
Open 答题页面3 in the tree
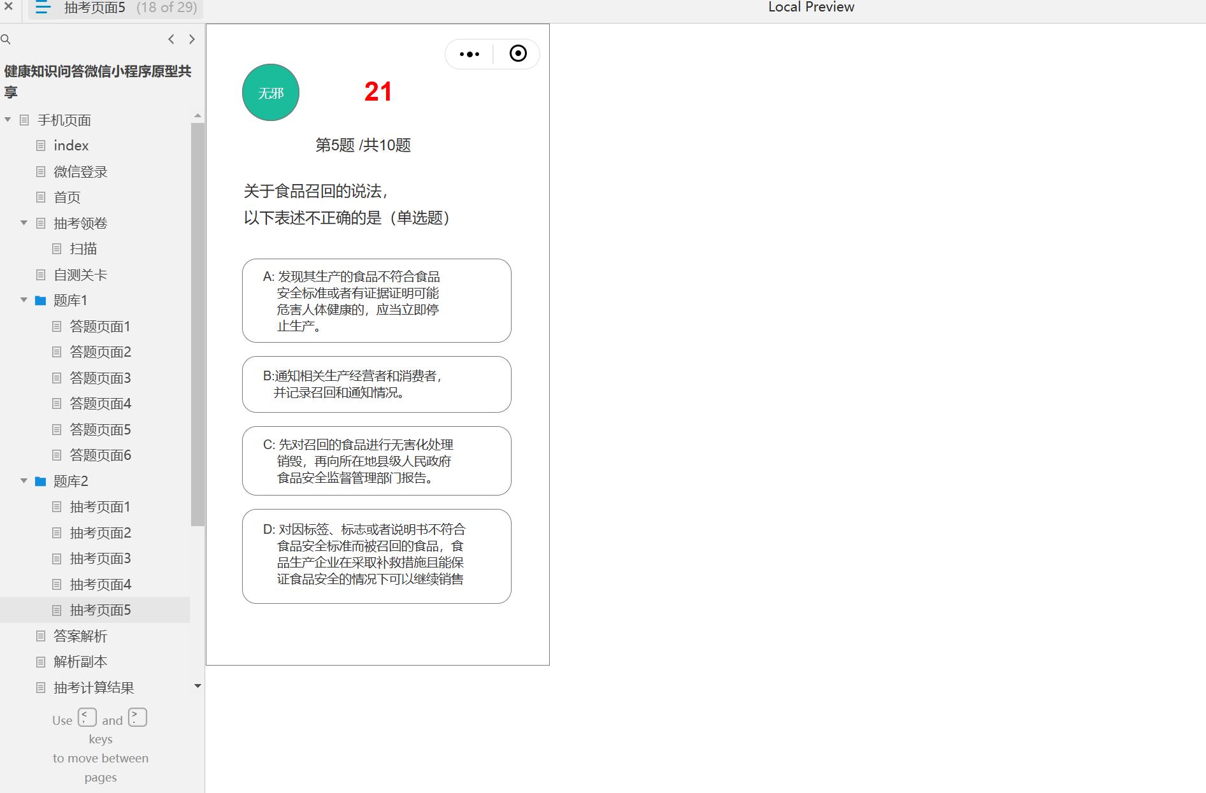[x=100, y=378]
